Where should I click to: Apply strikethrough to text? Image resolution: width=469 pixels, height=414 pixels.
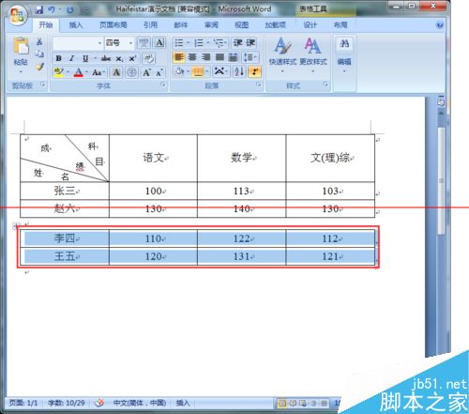(106, 58)
